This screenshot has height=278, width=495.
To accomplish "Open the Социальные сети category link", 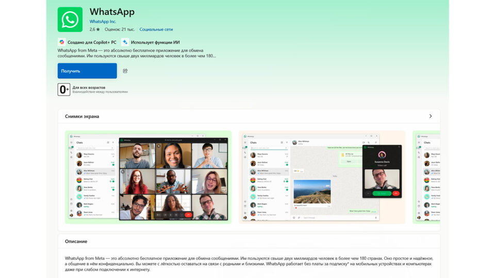I will click(x=156, y=29).
